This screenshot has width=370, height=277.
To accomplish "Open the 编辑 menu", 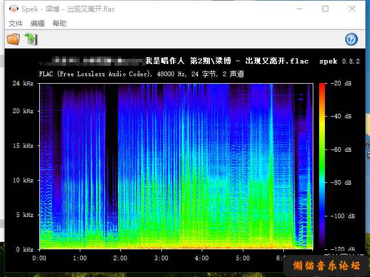I will point(38,23).
